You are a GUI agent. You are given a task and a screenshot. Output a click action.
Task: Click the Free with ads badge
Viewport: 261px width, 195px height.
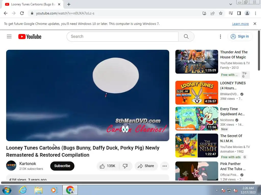231,157
